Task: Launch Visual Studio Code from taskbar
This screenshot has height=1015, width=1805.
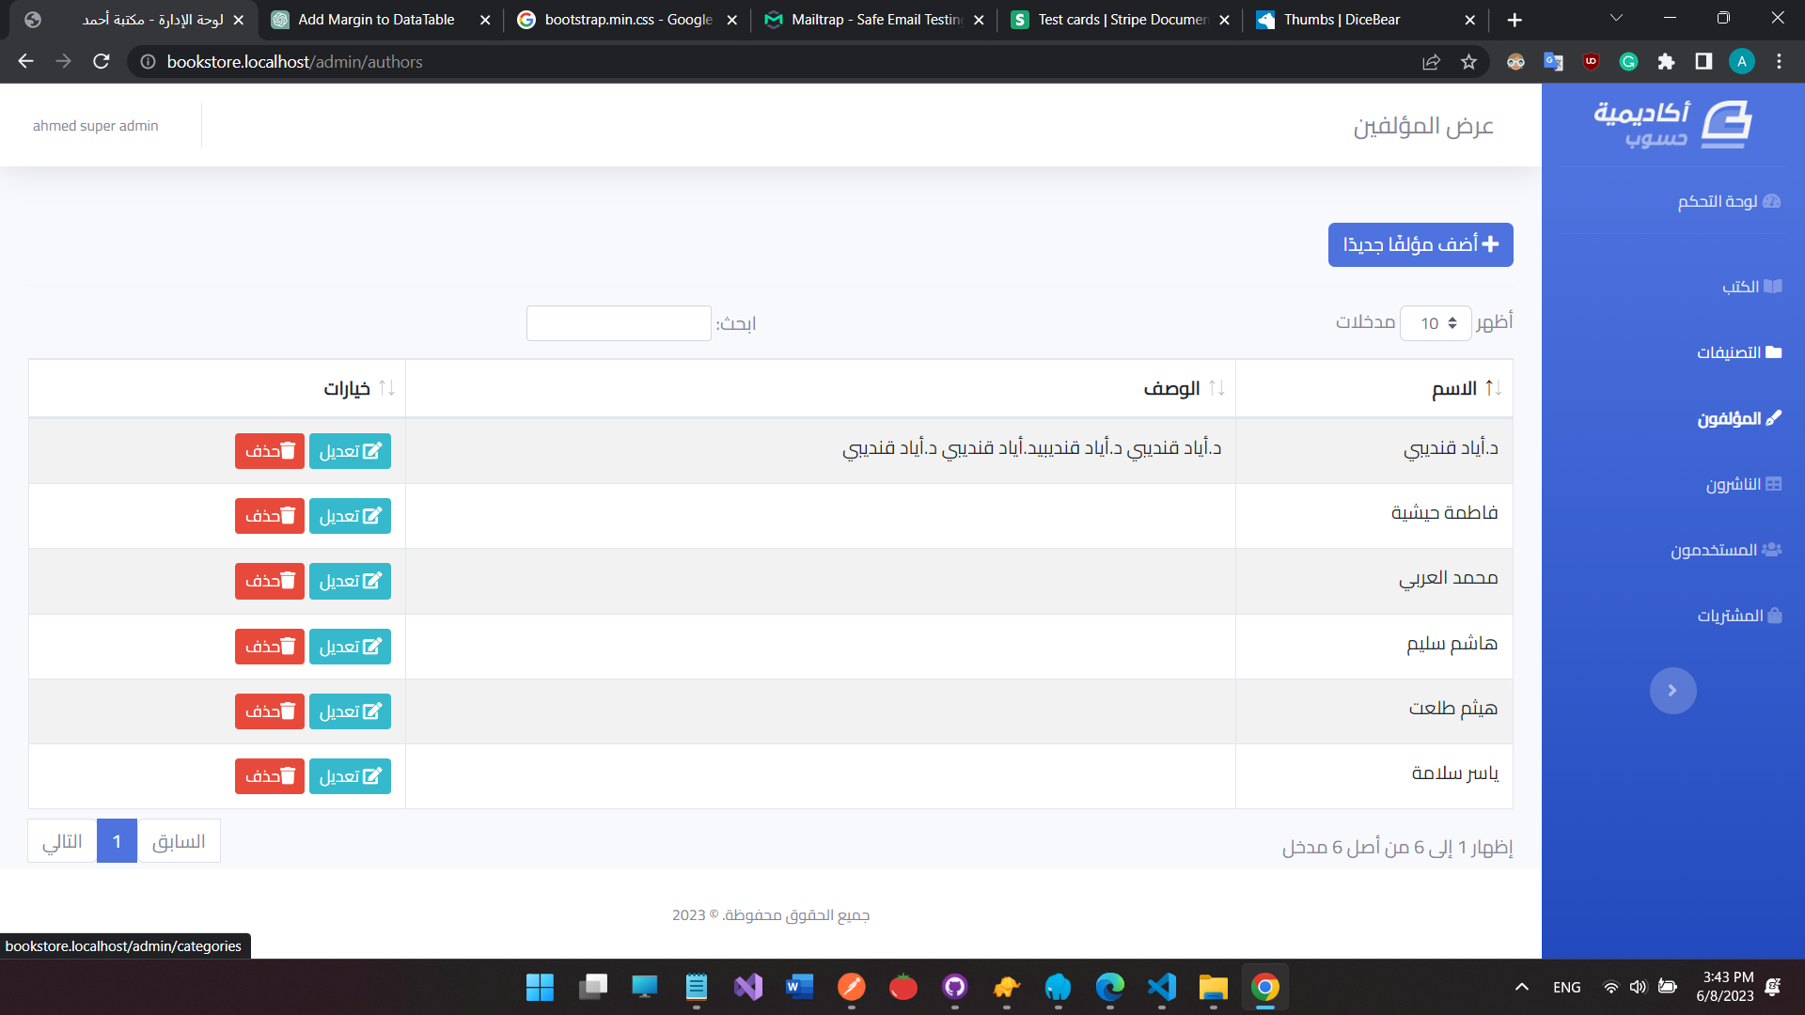Action: tap(1161, 988)
